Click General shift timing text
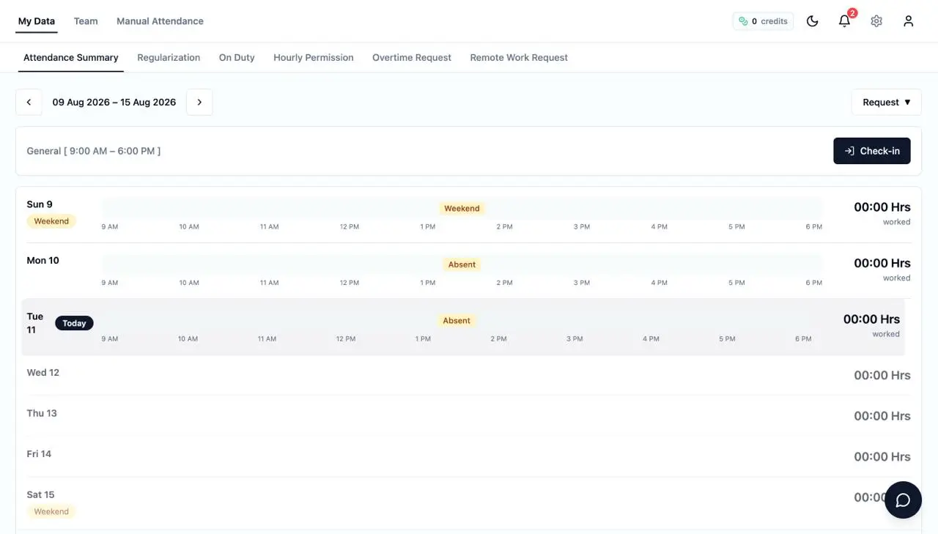Image resolution: width=938 pixels, height=534 pixels. (94, 151)
